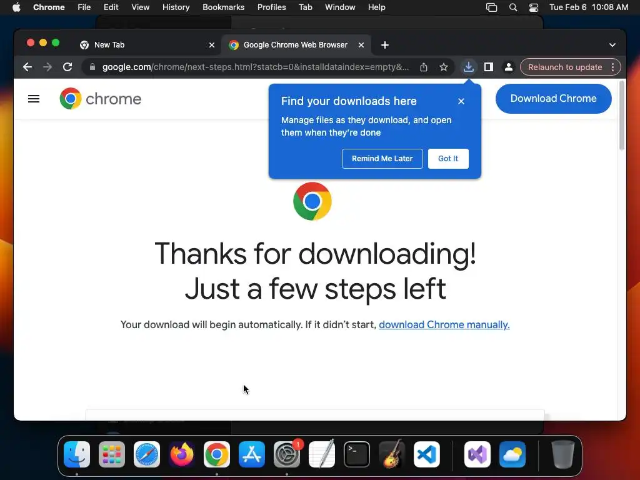
Task: Open the Trash in the Dock
Action: tap(563, 454)
